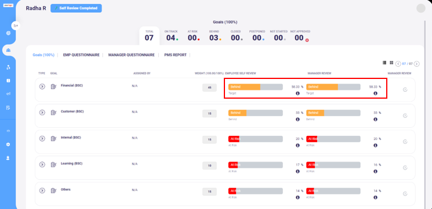Mark manager review check for Financial goal
The width and height of the screenshot is (432, 209).
[x=405, y=89]
